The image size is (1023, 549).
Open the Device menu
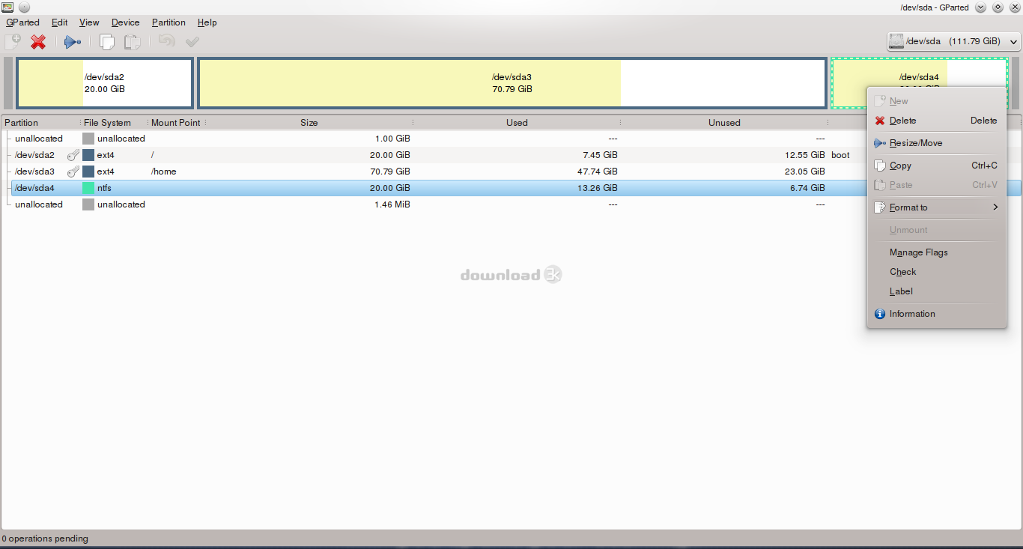pos(125,22)
